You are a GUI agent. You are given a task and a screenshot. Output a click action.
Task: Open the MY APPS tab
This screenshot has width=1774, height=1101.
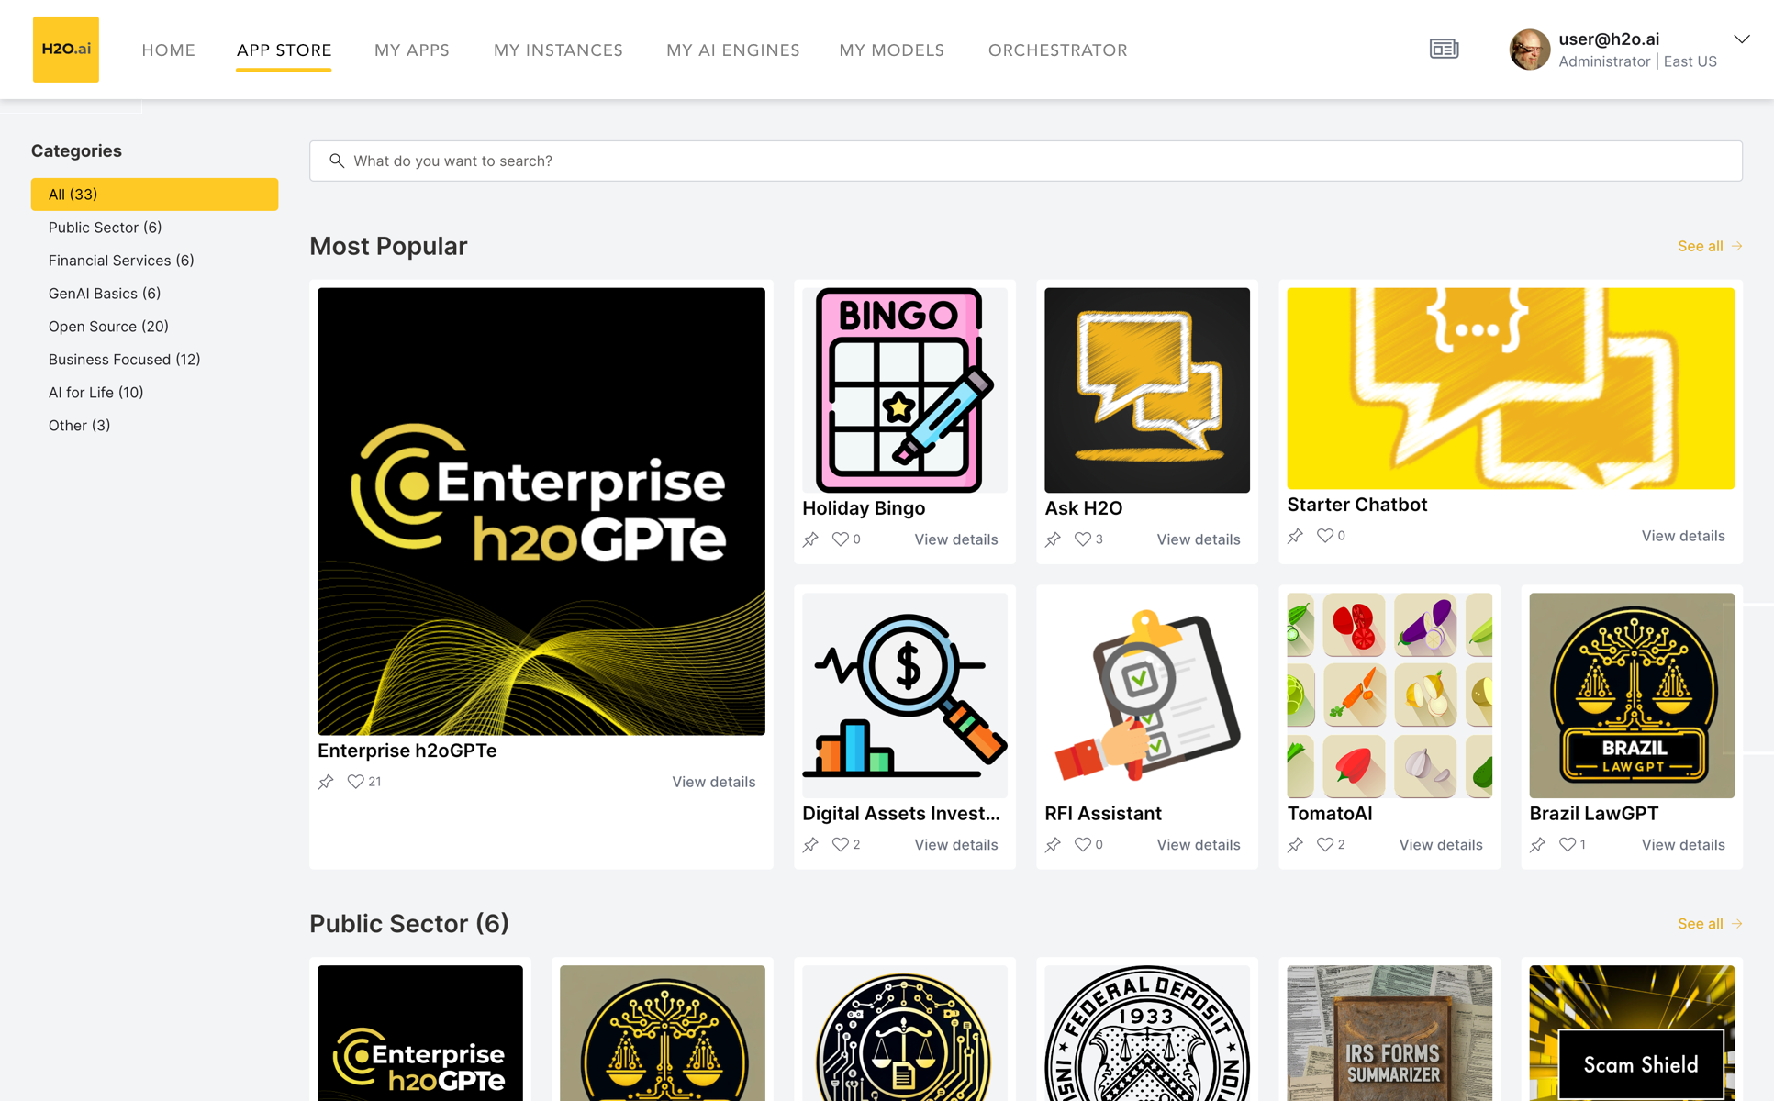point(411,50)
